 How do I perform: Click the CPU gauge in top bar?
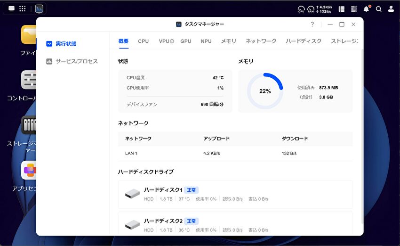click(301, 9)
